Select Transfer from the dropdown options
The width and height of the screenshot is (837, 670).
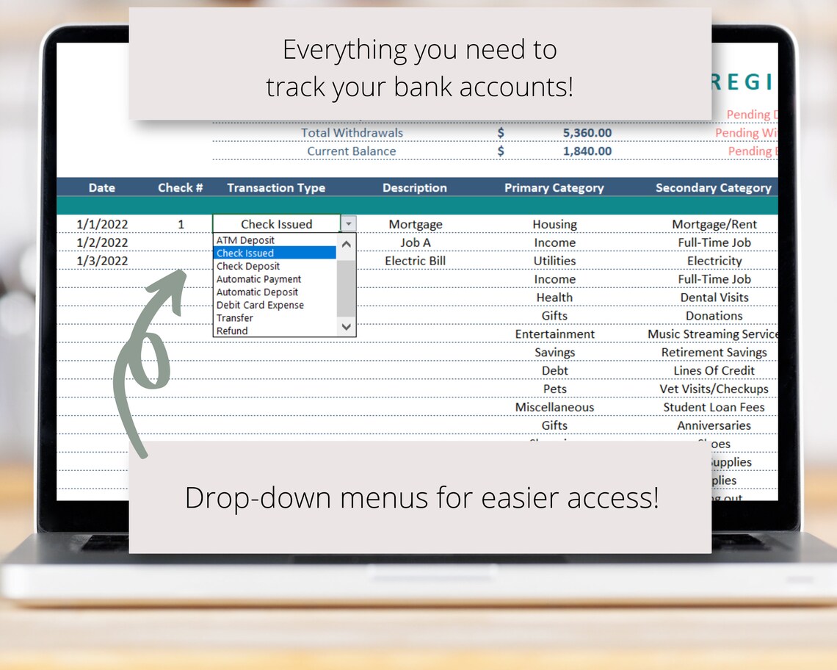tap(235, 318)
